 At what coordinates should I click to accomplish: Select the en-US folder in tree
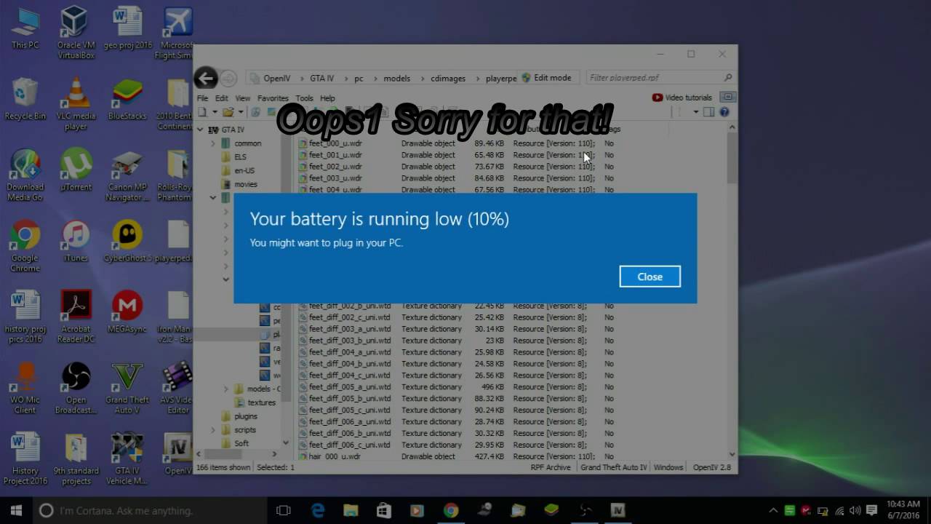(x=244, y=170)
